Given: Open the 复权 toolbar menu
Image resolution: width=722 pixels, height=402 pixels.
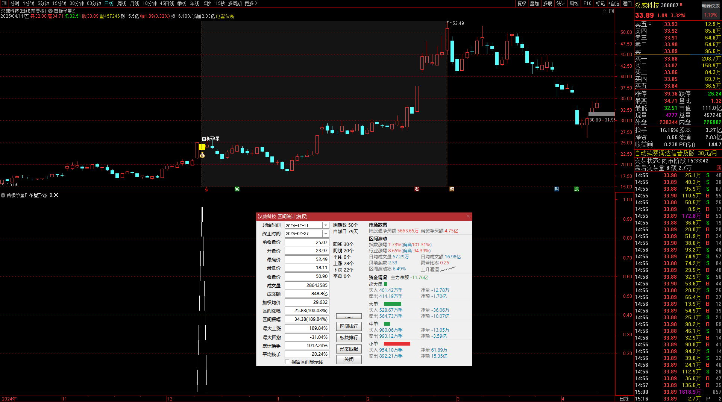Looking at the screenshot, I should 522,3.
